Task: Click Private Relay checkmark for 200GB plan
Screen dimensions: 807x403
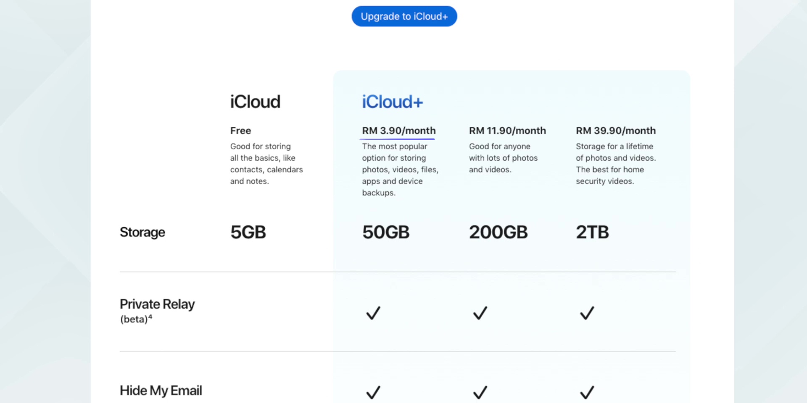Action: pyautogui.click(x=480, y=313)
